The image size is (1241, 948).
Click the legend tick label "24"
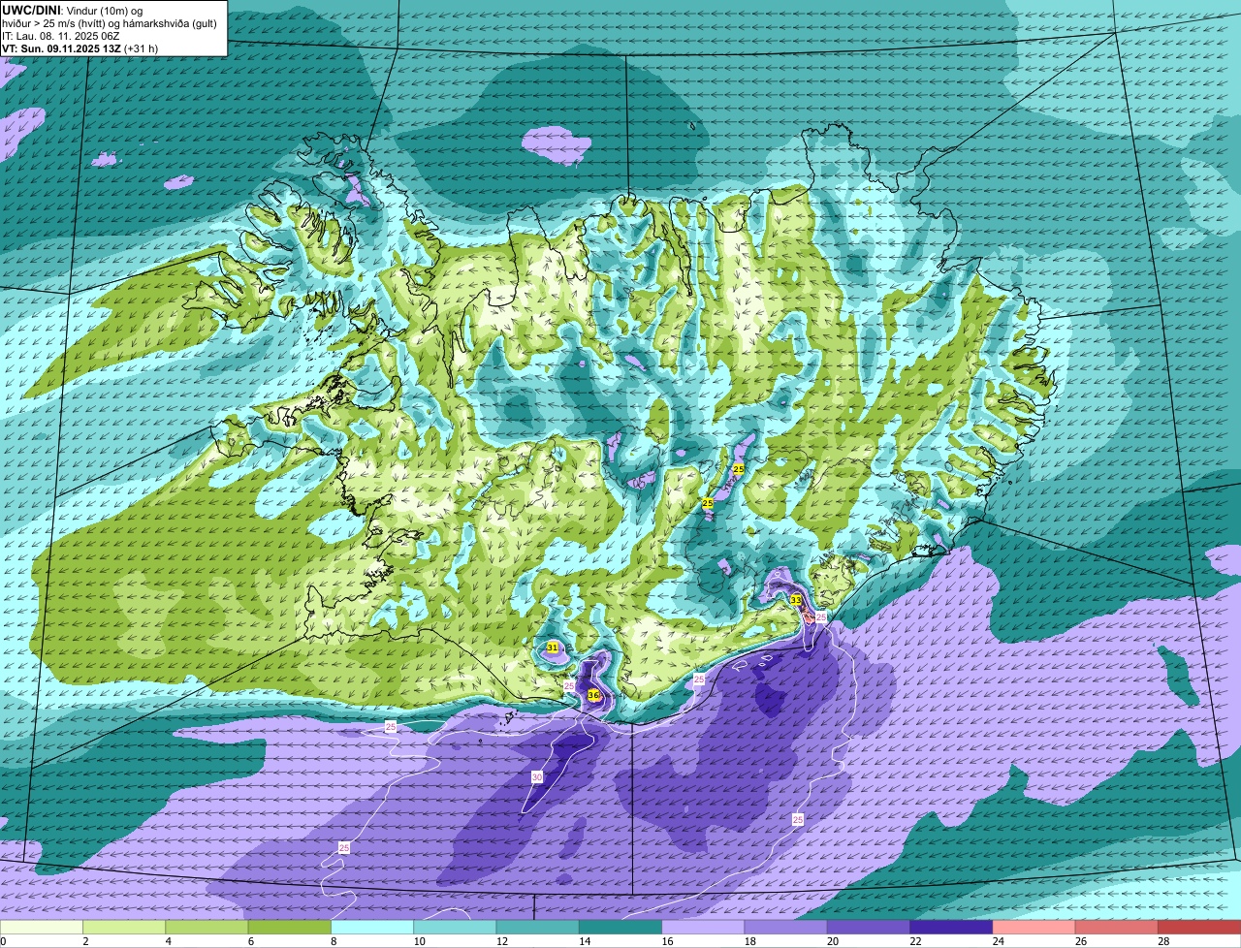click(x=998, y=941)
